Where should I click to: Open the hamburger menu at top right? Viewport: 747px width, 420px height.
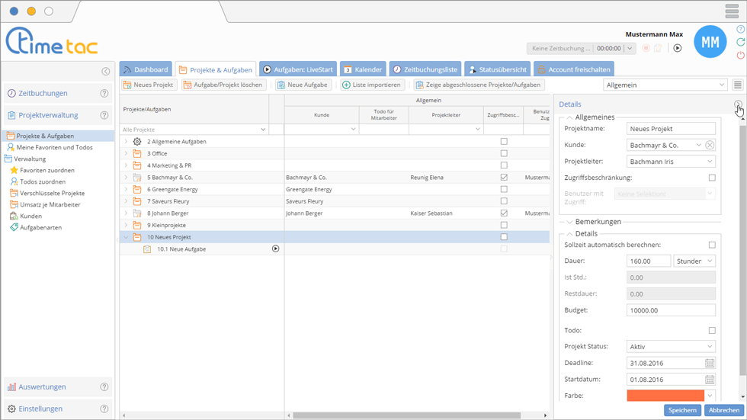732,11
